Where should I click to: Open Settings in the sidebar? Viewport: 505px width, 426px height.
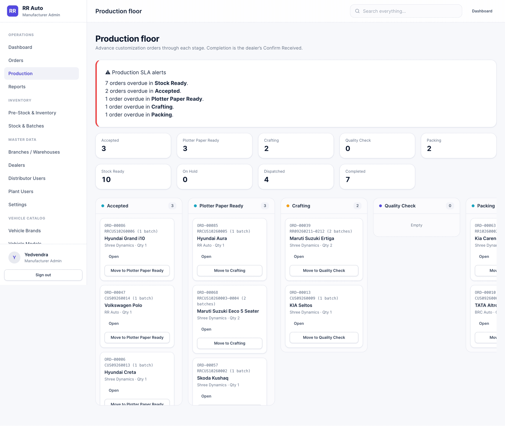42,205
